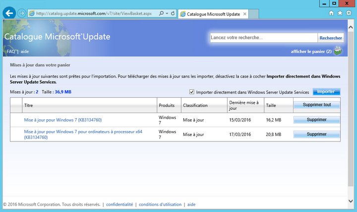Screen dimensions: 357x212
Task: Click the 36,9 MB total size value
Action: (x=63, y=92)
